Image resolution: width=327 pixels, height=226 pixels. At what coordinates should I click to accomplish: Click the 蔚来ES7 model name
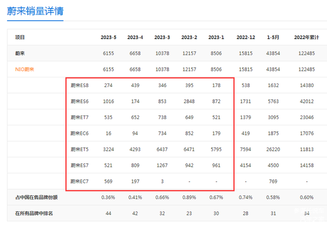80,165
